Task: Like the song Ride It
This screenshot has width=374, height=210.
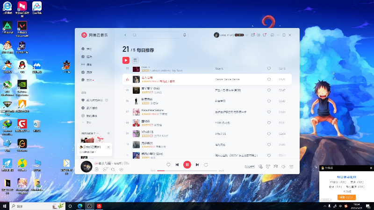Action: (269, 69)
